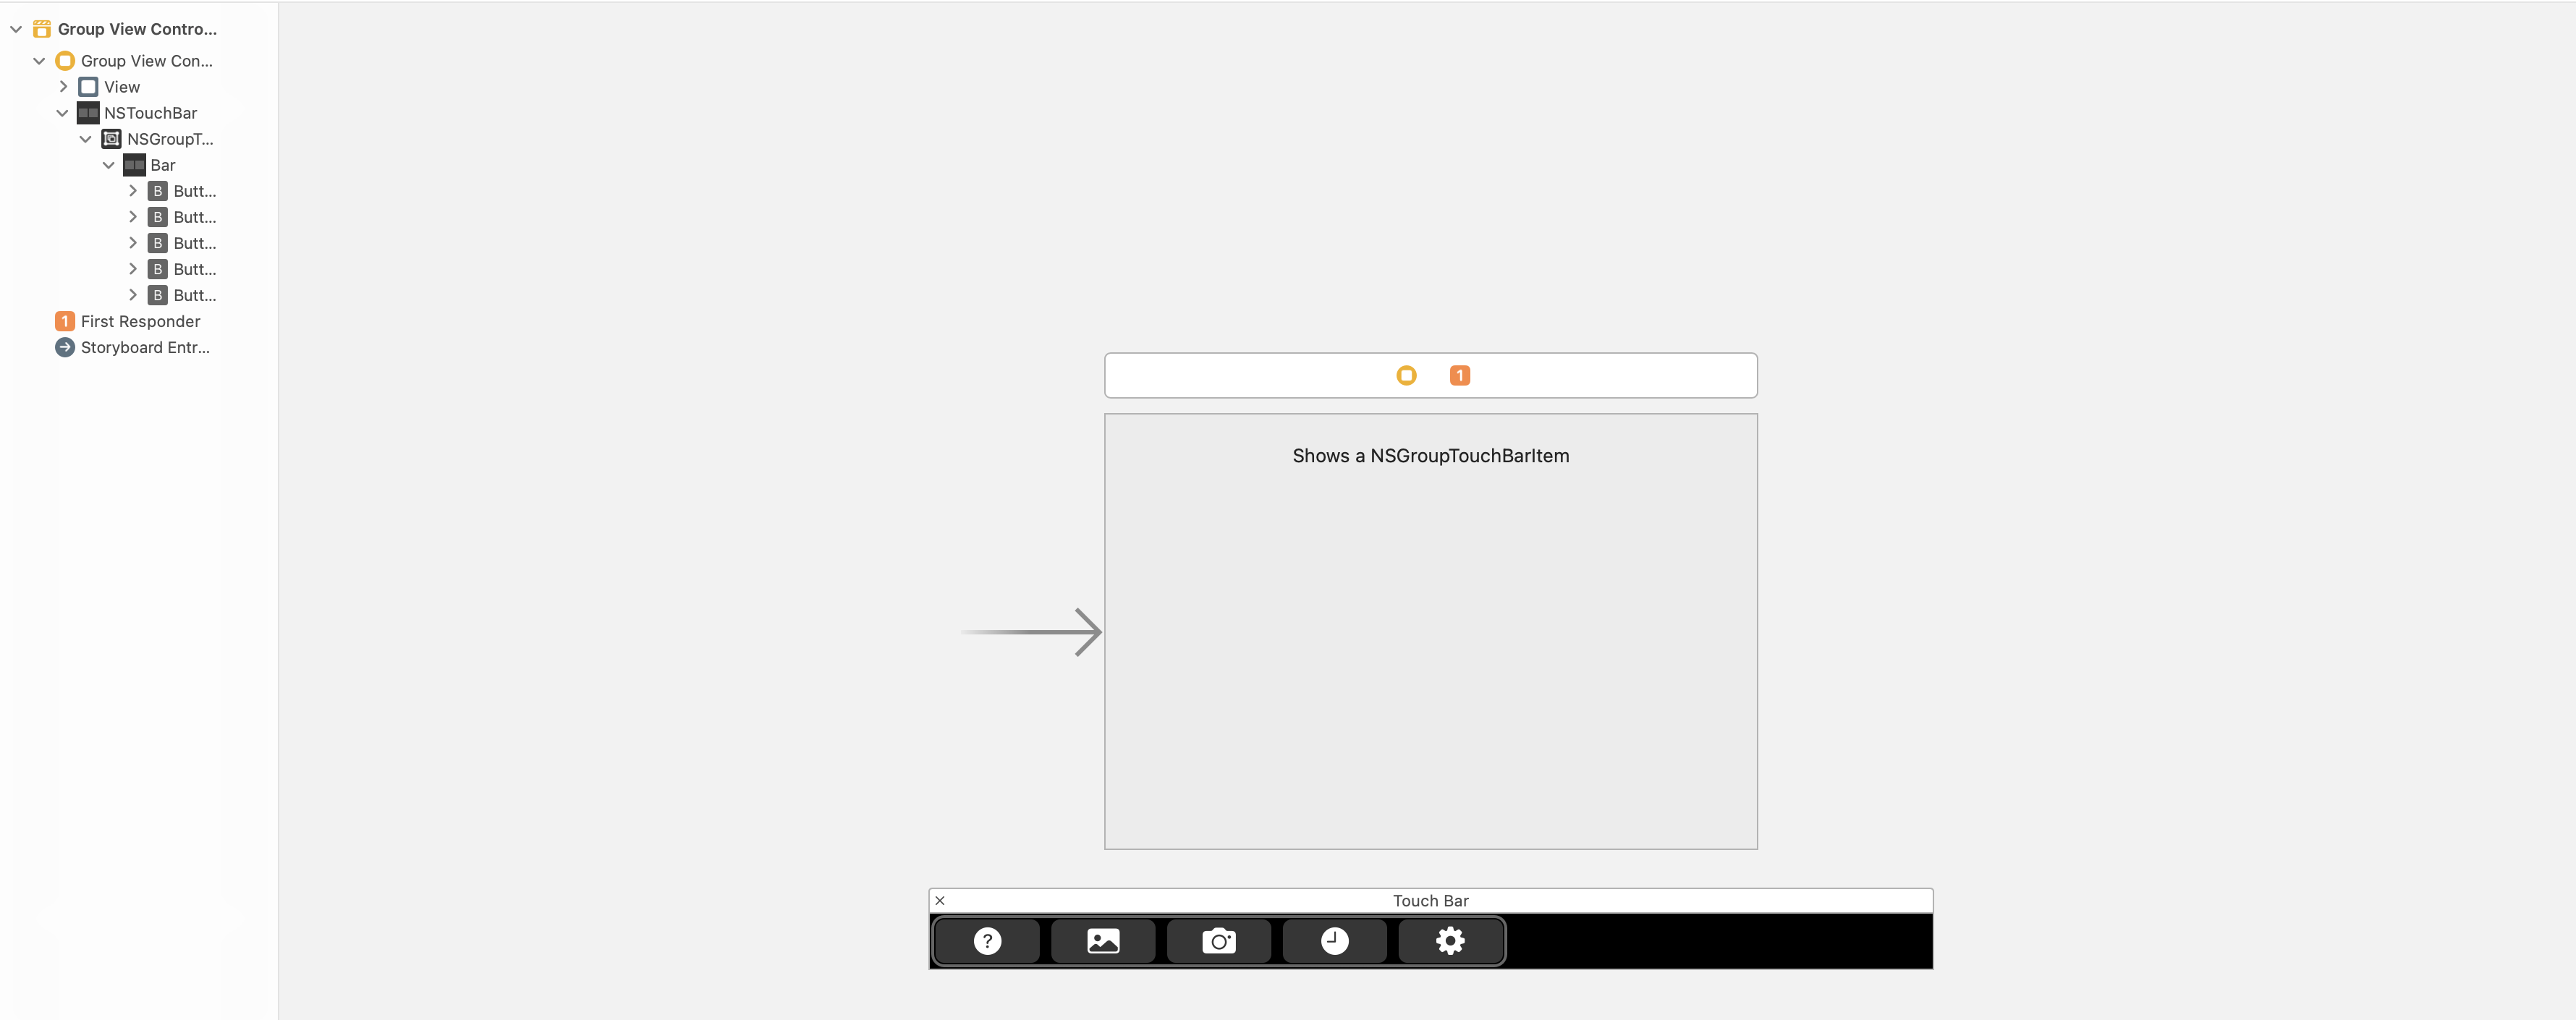Click the clock Touch Bar button
2576x1020 pixels.
click(x=1334, y=941)
